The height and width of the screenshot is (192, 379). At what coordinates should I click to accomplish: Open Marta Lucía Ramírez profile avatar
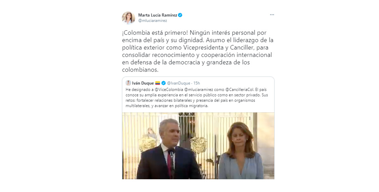pyautogui.click(x=128, y=18)
